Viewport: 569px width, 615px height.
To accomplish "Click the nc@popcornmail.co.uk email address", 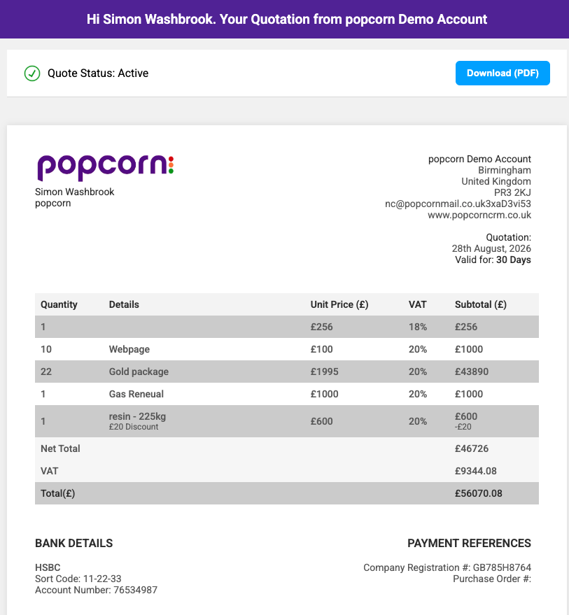I will 458,204.
